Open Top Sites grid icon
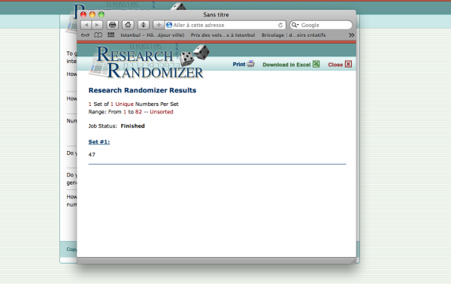The height and width of the screenshot is (284, 451). coord(111,35)
